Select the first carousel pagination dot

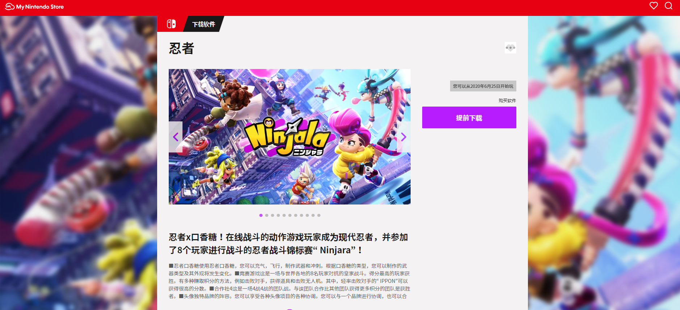tap(261, 215)
